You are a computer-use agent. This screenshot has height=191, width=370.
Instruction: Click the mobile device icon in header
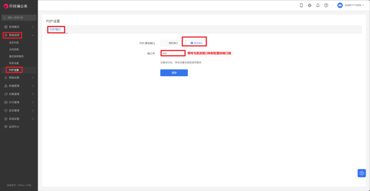301,5
